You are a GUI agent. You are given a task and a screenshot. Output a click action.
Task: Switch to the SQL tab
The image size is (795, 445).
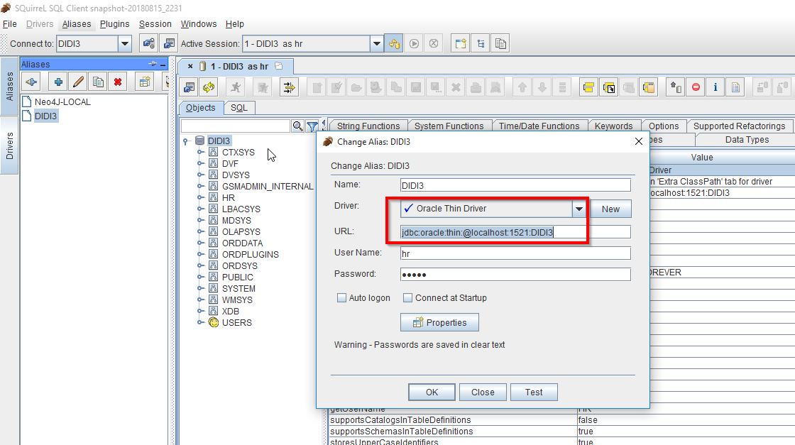click(x=239, y=108)
